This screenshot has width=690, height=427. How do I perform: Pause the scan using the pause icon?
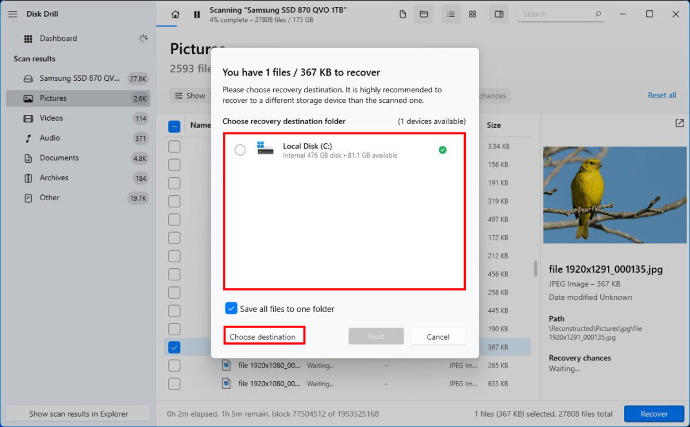point(196,13)
